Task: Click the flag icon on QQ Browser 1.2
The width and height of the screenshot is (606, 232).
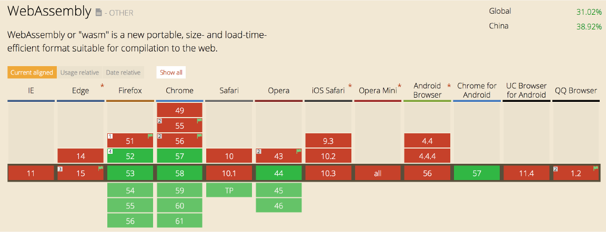Action: tap(595, 168)
